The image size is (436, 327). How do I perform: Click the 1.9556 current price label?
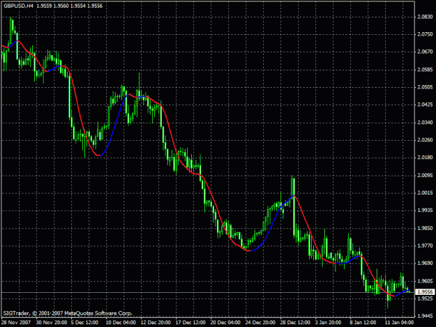pyautogui.click(x=425, y=291)
